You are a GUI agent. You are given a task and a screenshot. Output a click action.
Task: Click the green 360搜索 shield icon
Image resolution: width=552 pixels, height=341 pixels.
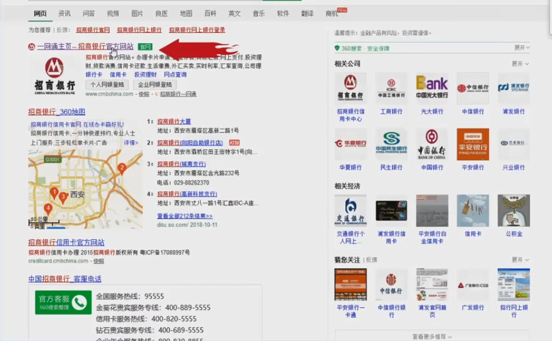pos(337,48)
